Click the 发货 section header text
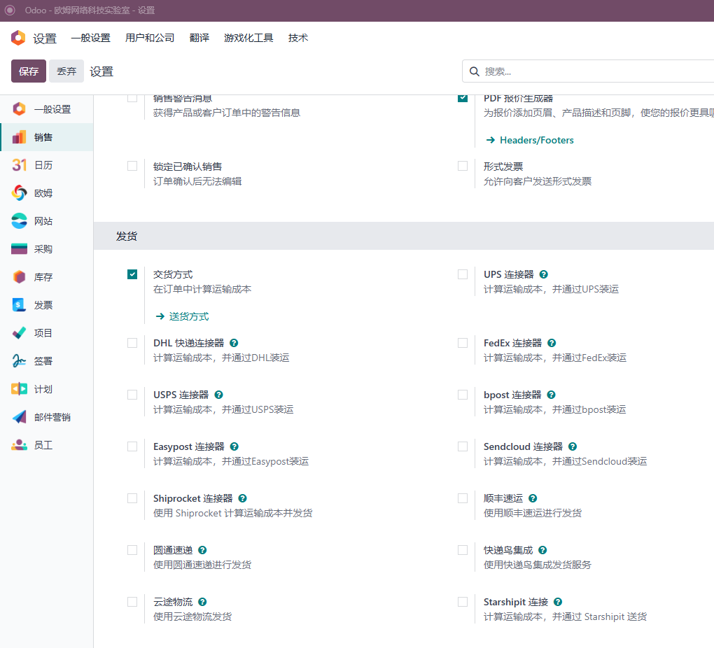 127,236
